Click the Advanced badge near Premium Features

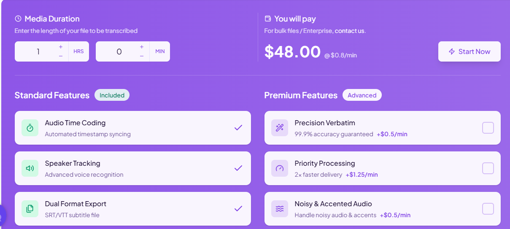(362, 95)
